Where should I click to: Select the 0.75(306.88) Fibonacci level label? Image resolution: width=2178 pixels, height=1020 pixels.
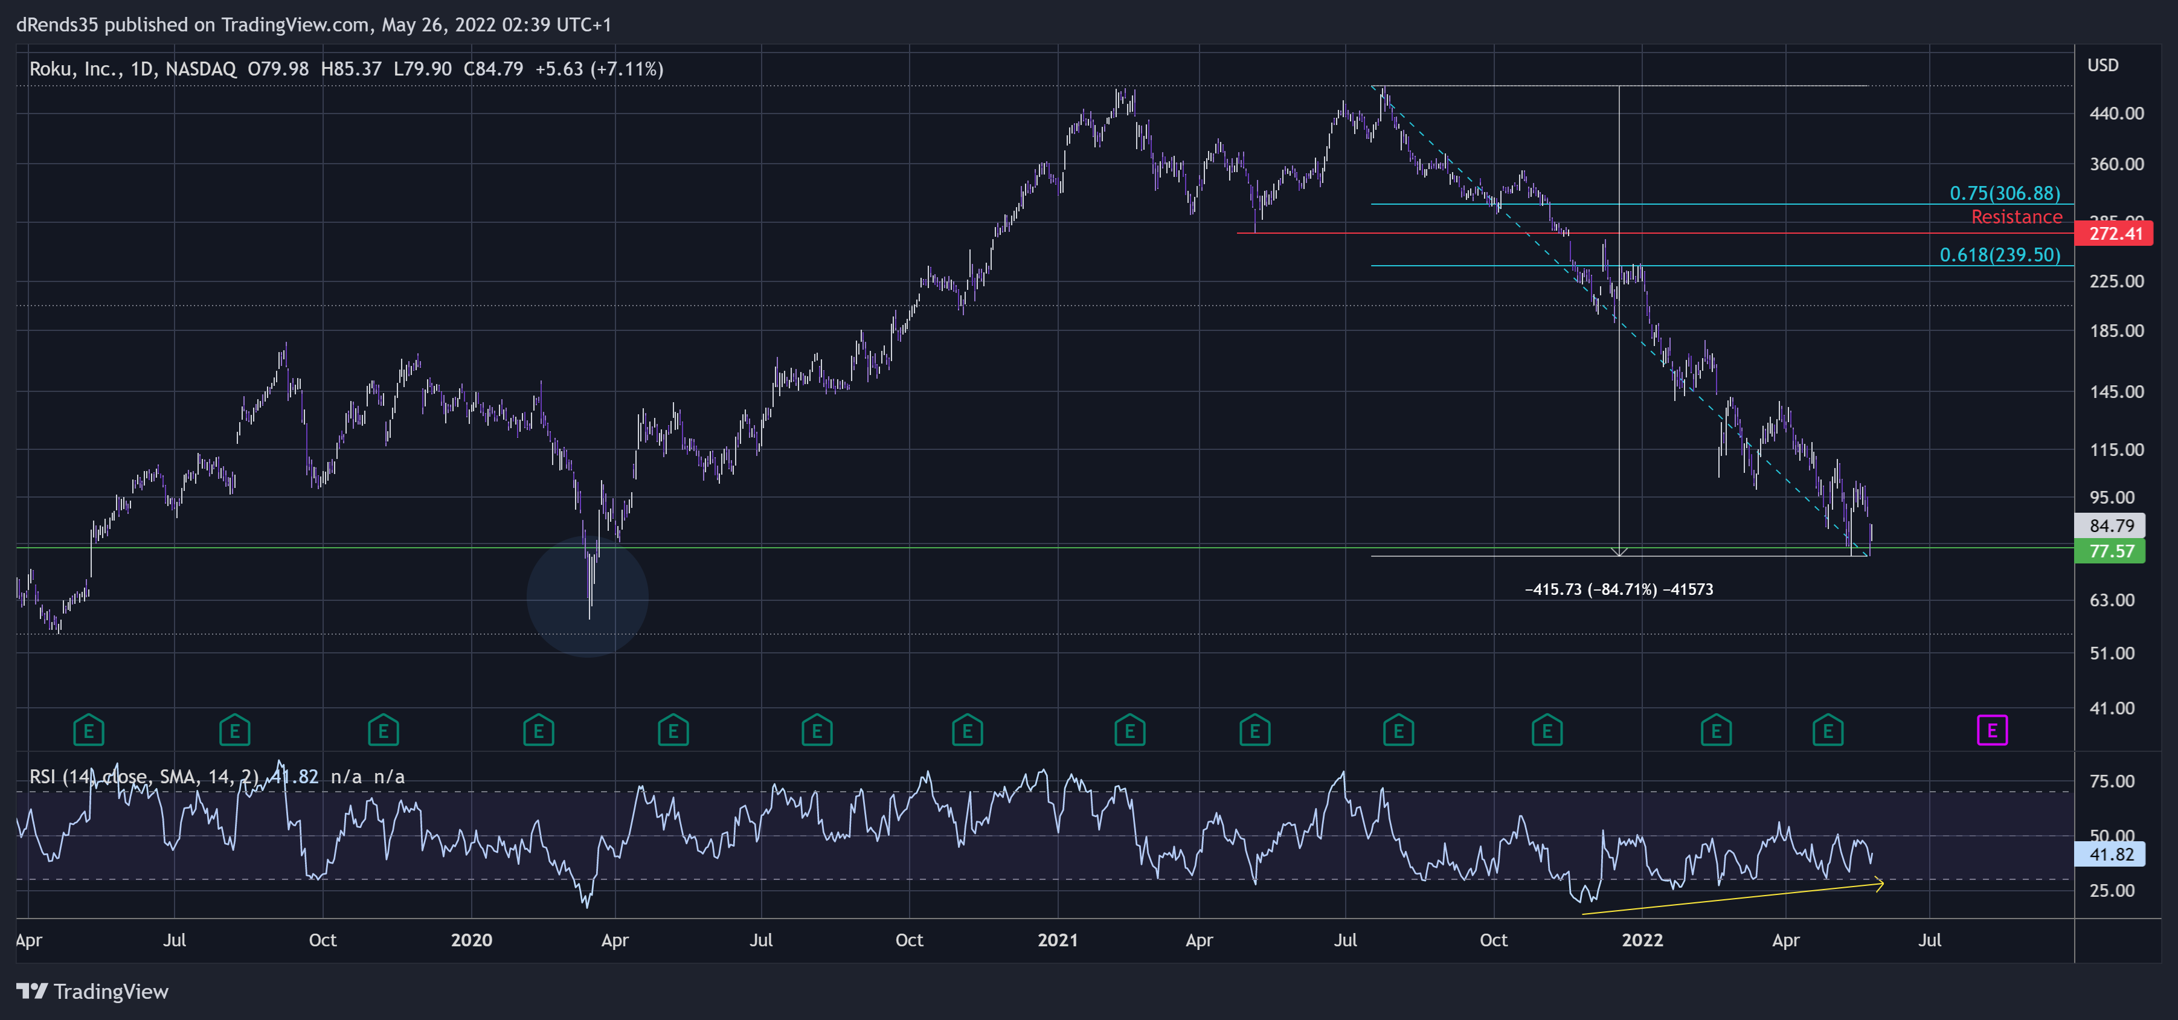[2005, 193]
